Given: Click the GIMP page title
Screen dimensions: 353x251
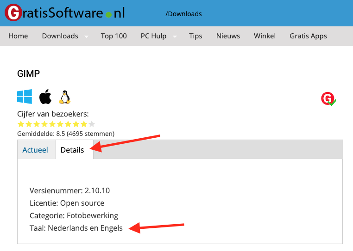Looking at the screenshot, I should pyautogui.click(x=28, y=74).
